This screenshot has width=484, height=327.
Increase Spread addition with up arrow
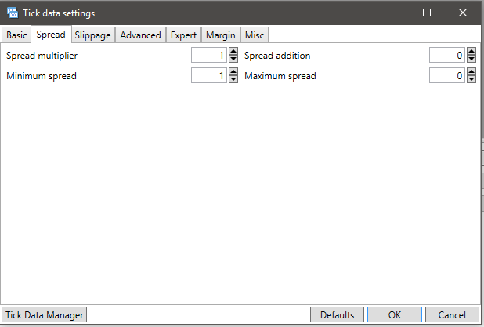pos(471,51)
